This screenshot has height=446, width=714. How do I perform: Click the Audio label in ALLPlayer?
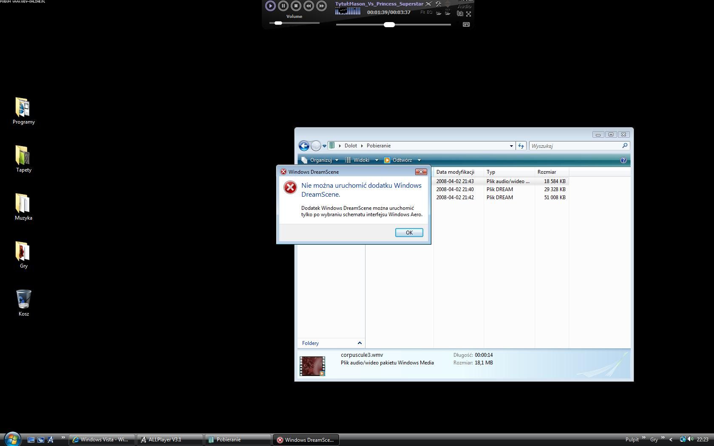(x=464, y=6)
